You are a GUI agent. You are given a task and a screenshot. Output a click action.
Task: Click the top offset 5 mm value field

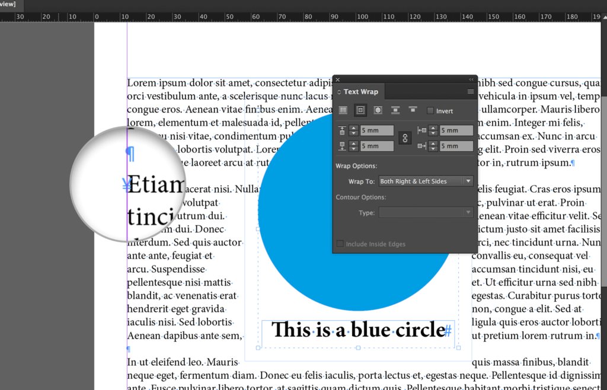pyautogui.click(x=377, y=130)
